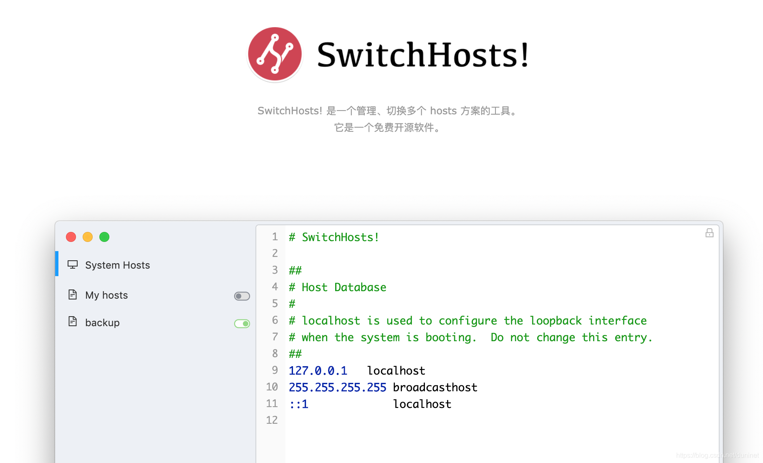
Task: Click localhost on line 9
Action: point(396,371)
